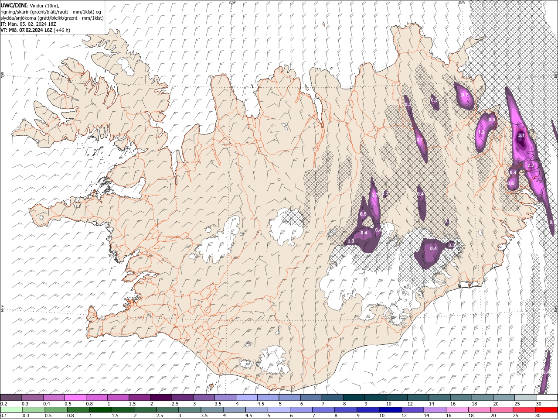Click the dark teal 8–9 swatch in upper scale
The height and width of the screenshot is (419, 558).
click(x=354, y=398)
